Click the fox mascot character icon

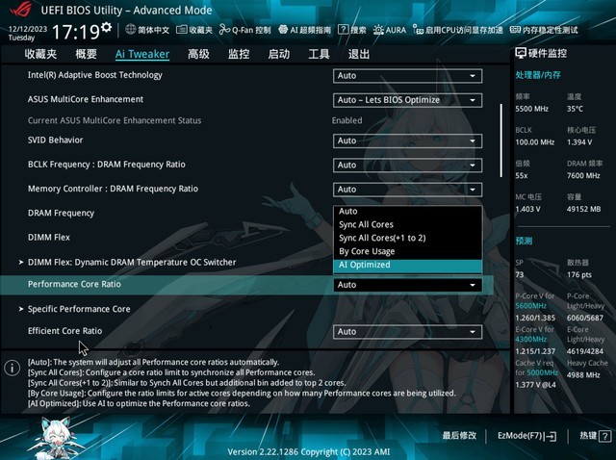coord(57,438)
